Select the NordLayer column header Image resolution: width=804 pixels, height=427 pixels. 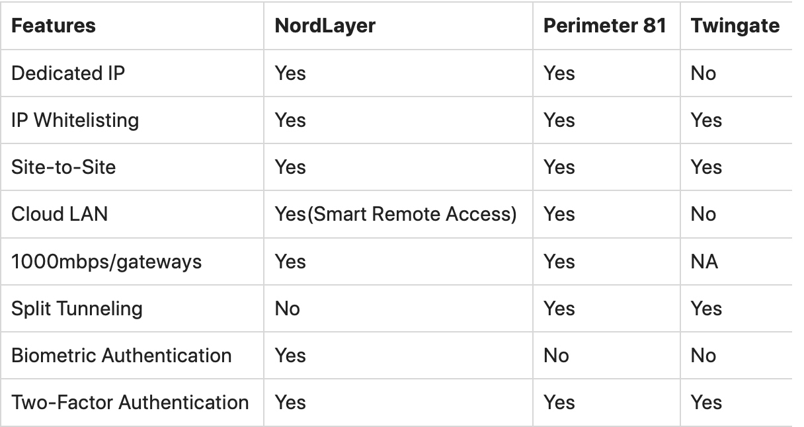(x=325, y=26)
